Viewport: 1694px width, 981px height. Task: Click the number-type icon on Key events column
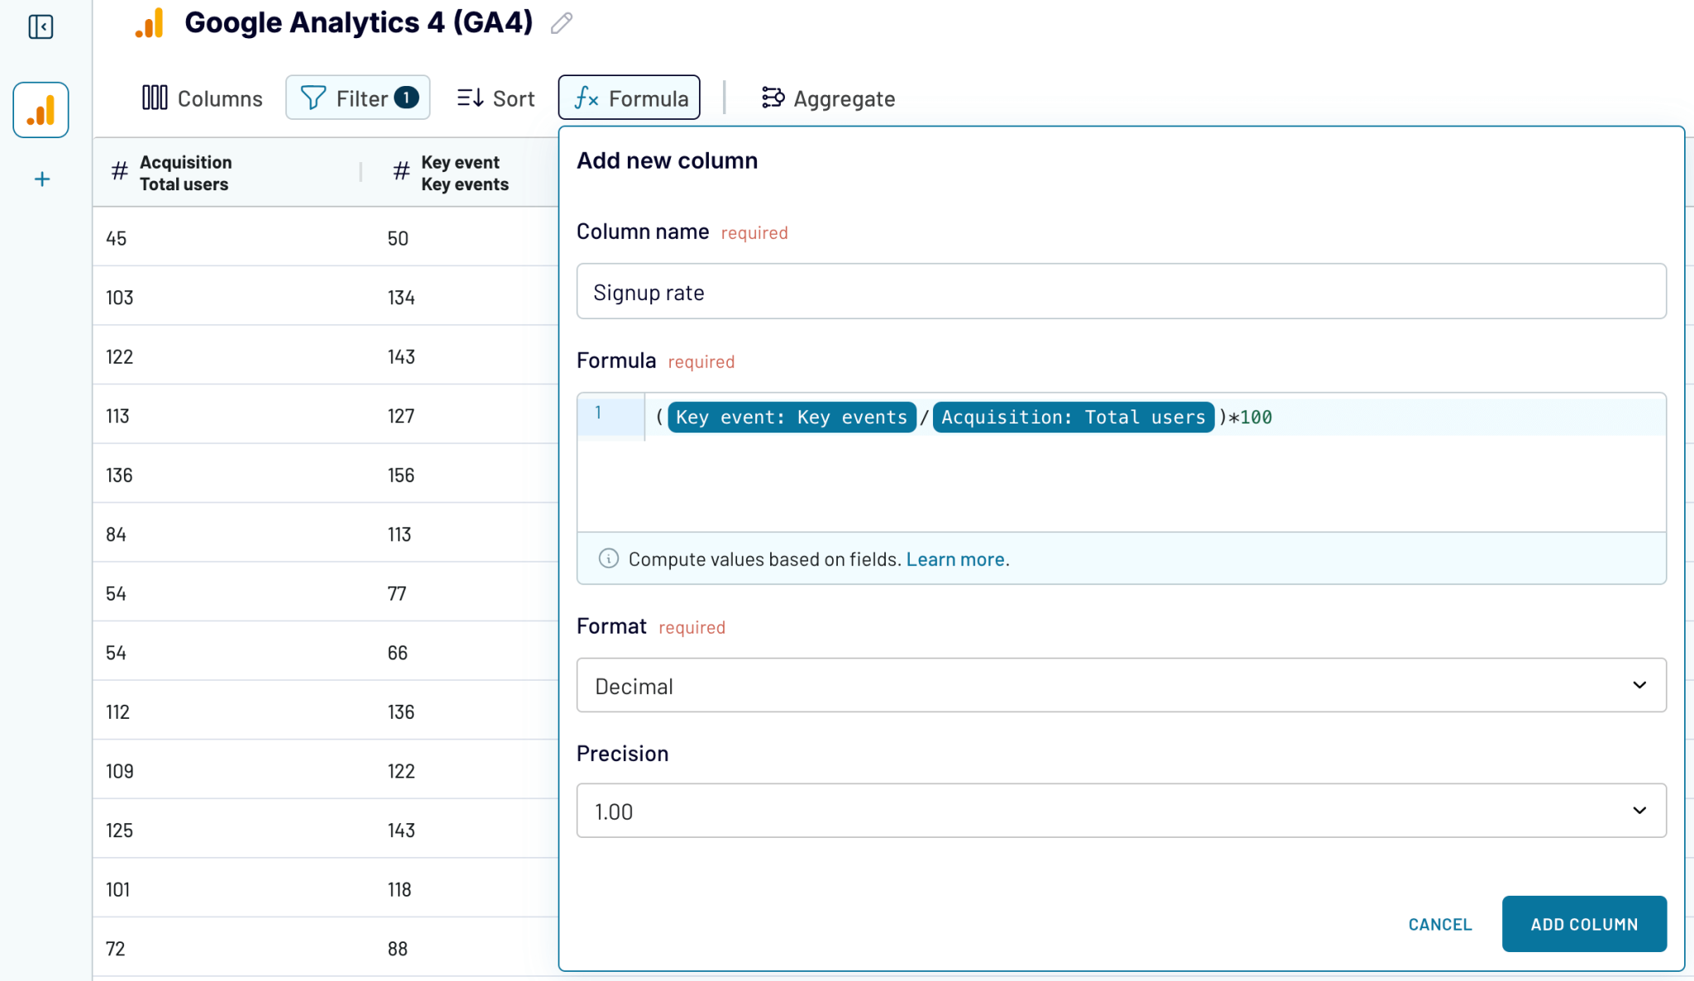[x=401, y=172]
